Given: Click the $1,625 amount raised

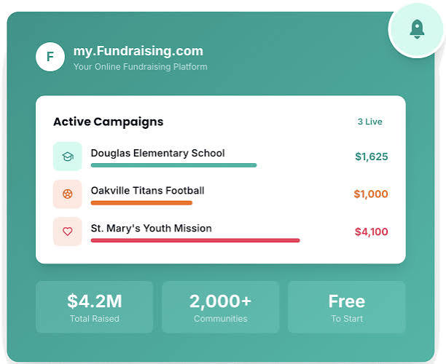Looking at the screenshot, I should 372,157.
